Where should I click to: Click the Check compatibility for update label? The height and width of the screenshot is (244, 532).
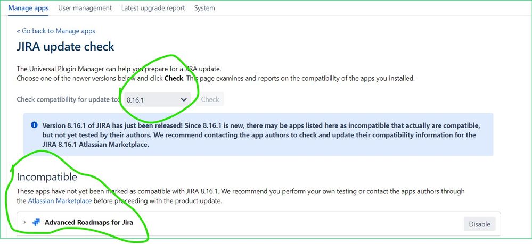68,99
